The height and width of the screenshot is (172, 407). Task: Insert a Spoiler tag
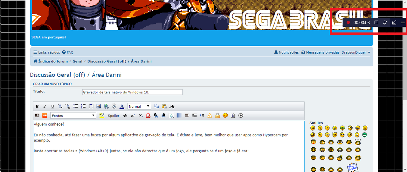click(x=114, y=116)
